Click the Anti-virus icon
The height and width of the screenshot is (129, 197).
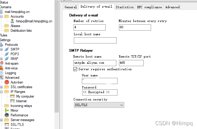(x=1, y=68)
